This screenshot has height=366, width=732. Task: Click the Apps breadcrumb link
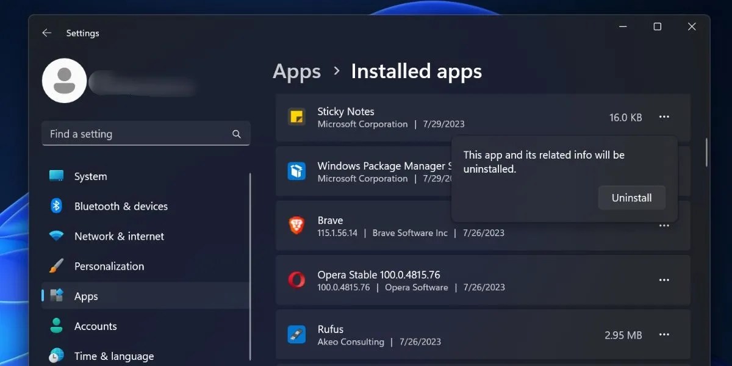[x=296, y=71]
